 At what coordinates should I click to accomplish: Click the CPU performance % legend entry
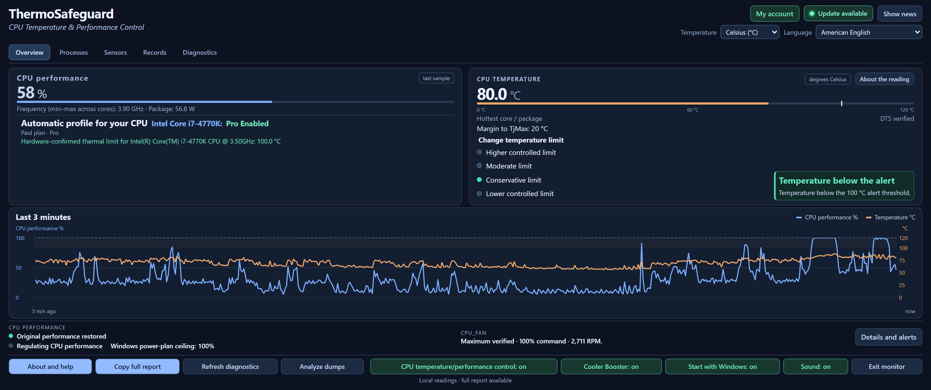[827, 217]
